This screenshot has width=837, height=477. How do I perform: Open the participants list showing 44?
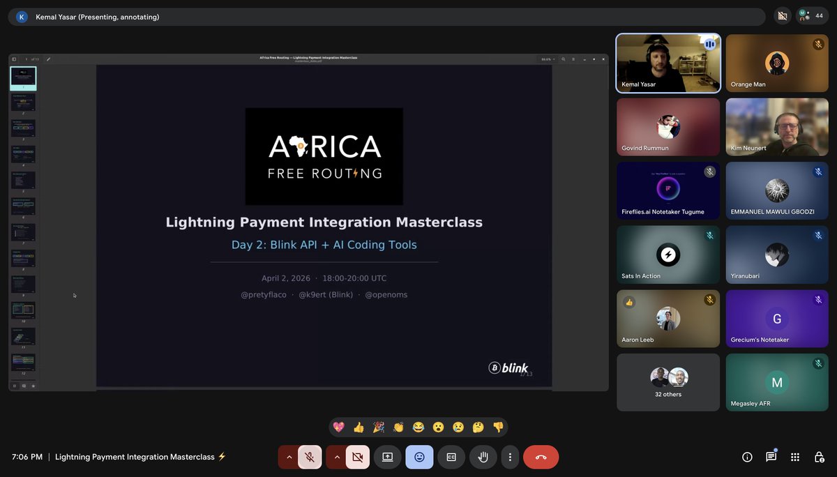pyautogui.click(x=811, y=15)
